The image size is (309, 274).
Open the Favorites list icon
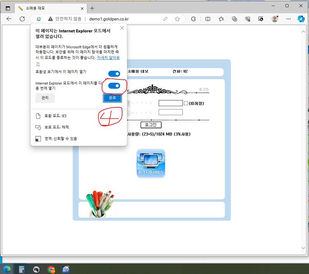(x=221, y=19)
